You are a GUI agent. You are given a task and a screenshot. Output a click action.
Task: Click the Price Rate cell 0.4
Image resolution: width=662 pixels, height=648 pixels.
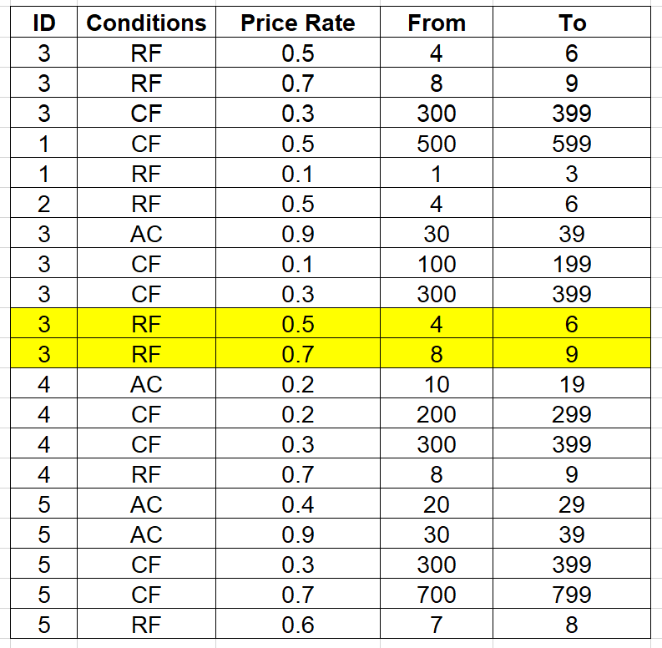point(297,504)
